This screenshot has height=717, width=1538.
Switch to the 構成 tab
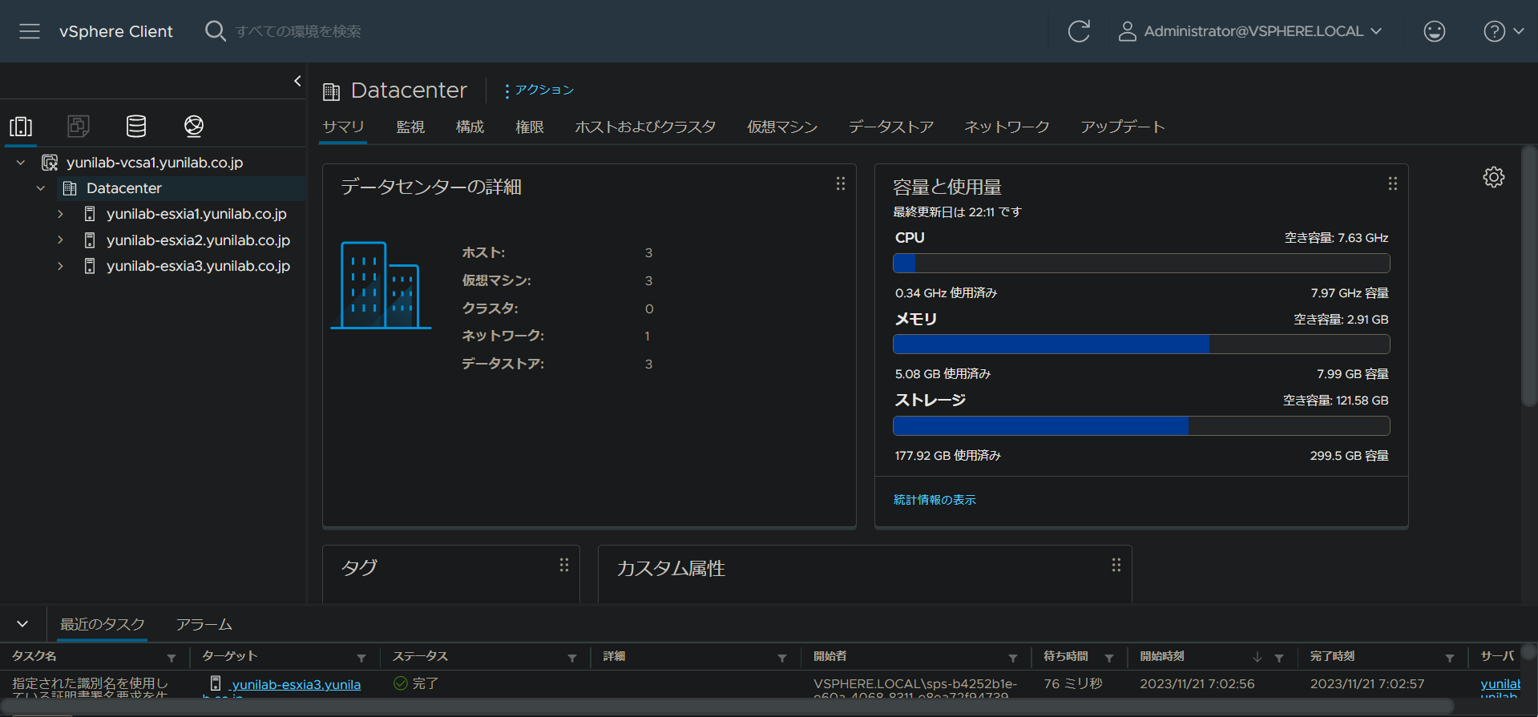pyautogui.click(x=470, y=127)
